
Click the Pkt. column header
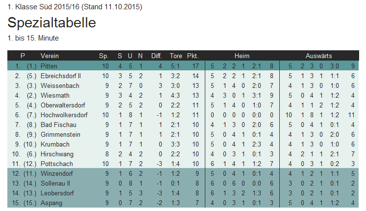click(193, 56)
